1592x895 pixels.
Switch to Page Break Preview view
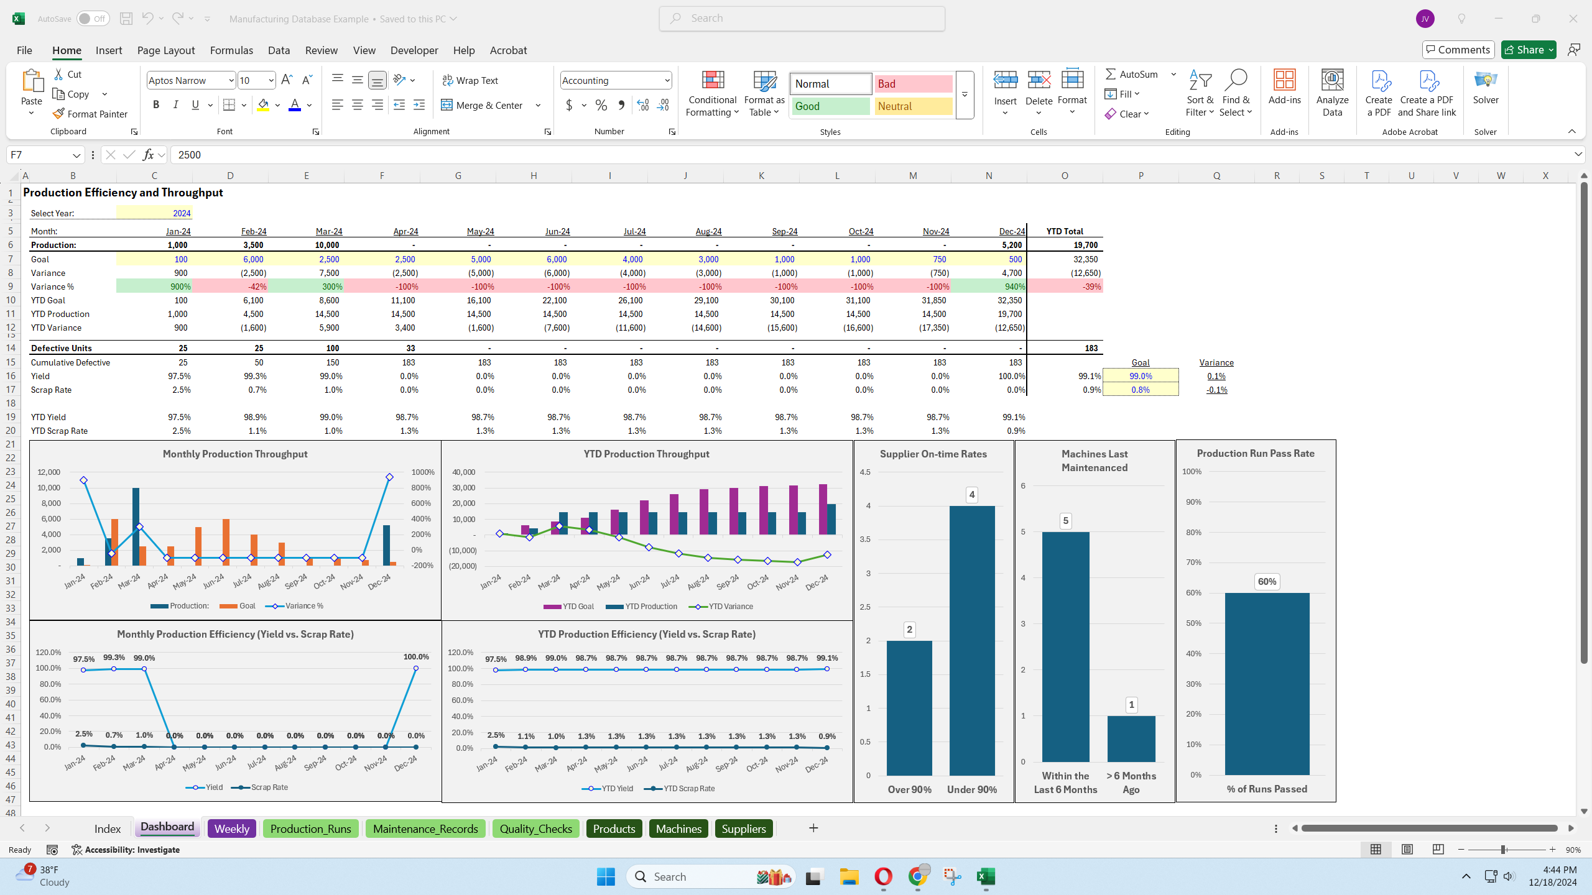tap(1438, 850)
